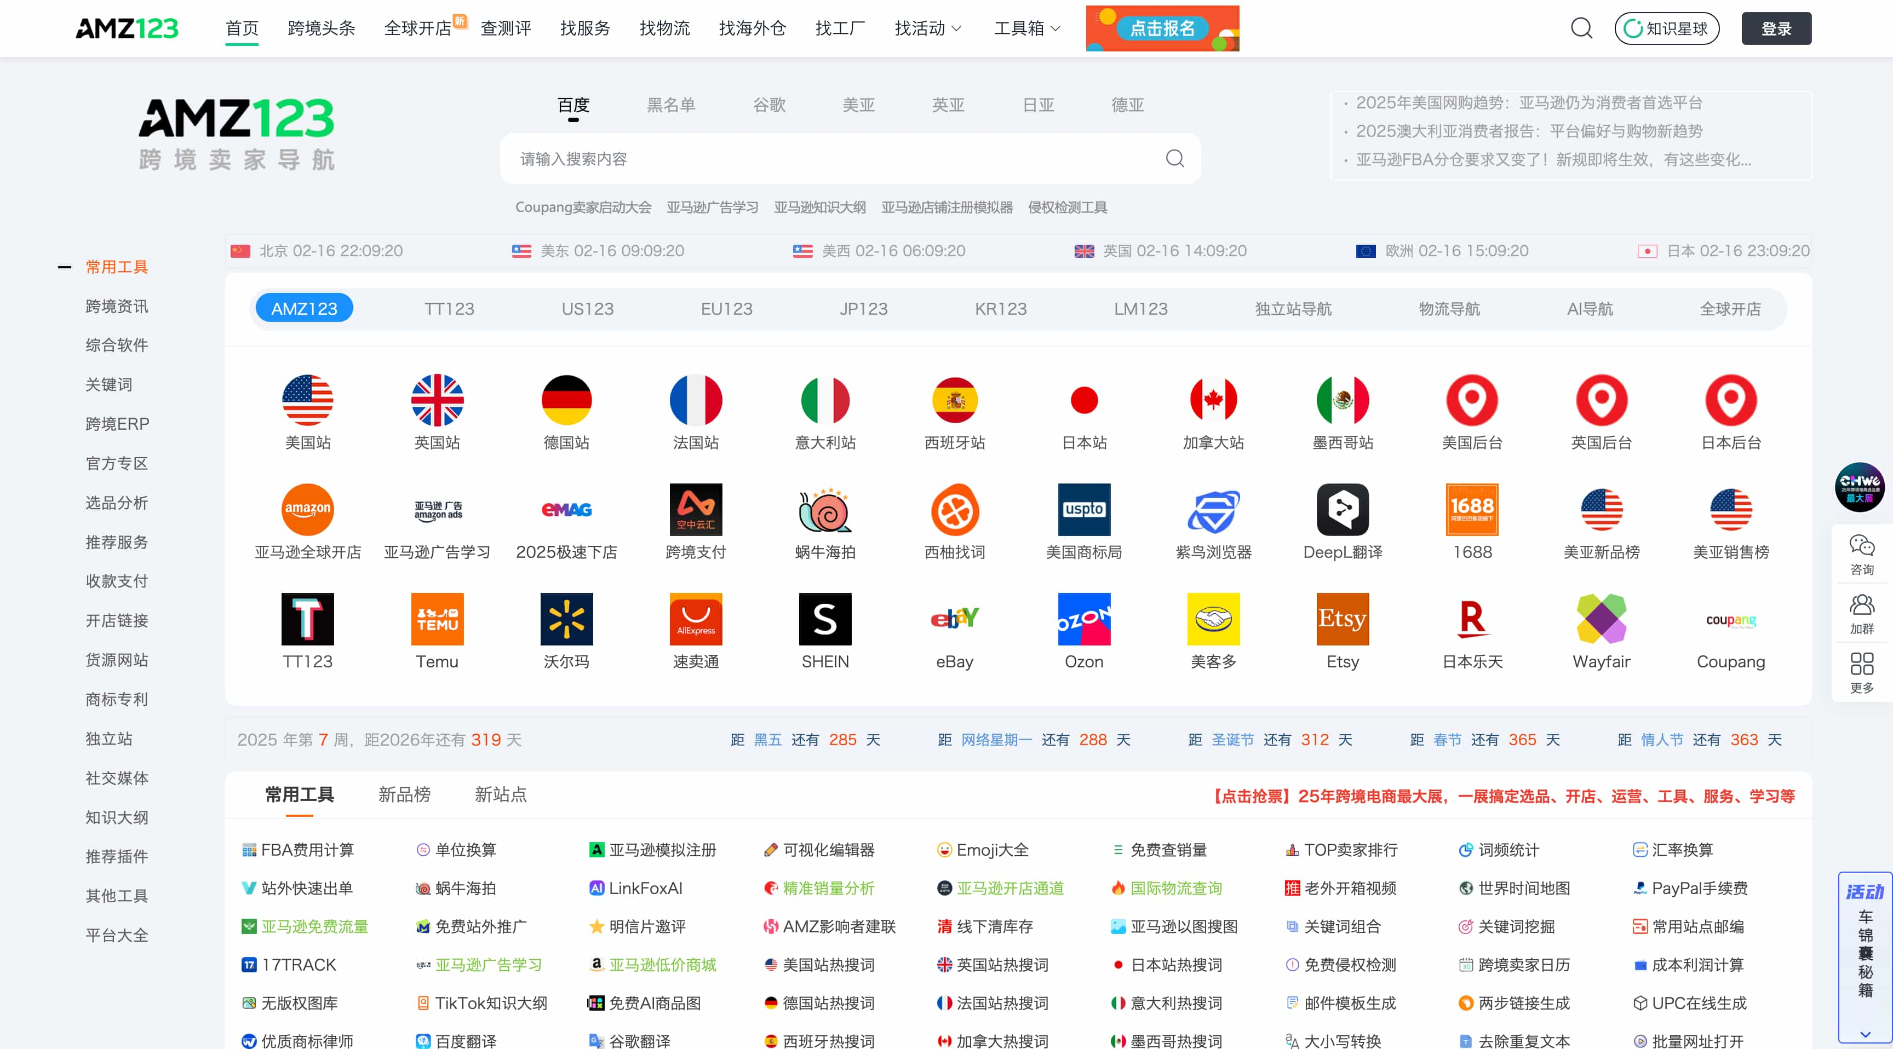Click the 登录 login button
The height and width of the screenshot is (1049, 1893).
tap(1775, 28)
